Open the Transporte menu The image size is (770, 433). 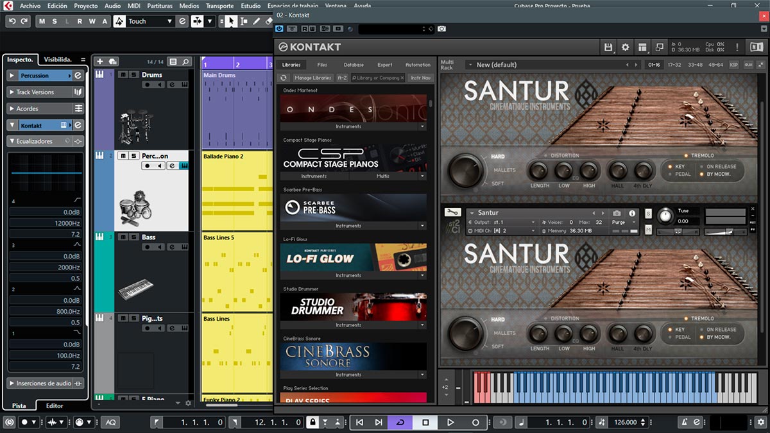pos(219,5)
